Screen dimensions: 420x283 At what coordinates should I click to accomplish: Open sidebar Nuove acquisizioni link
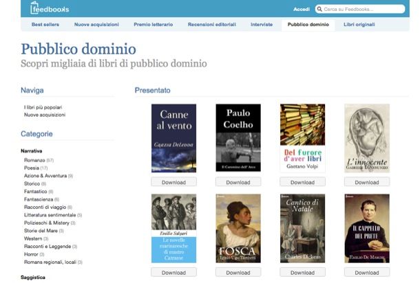click(45, 115)
